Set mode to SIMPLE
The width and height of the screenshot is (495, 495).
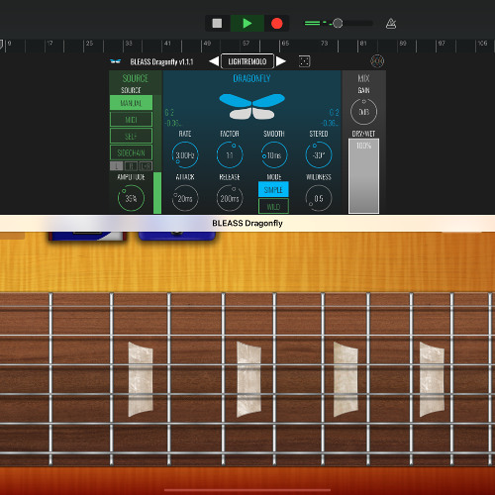click(273, 189)
